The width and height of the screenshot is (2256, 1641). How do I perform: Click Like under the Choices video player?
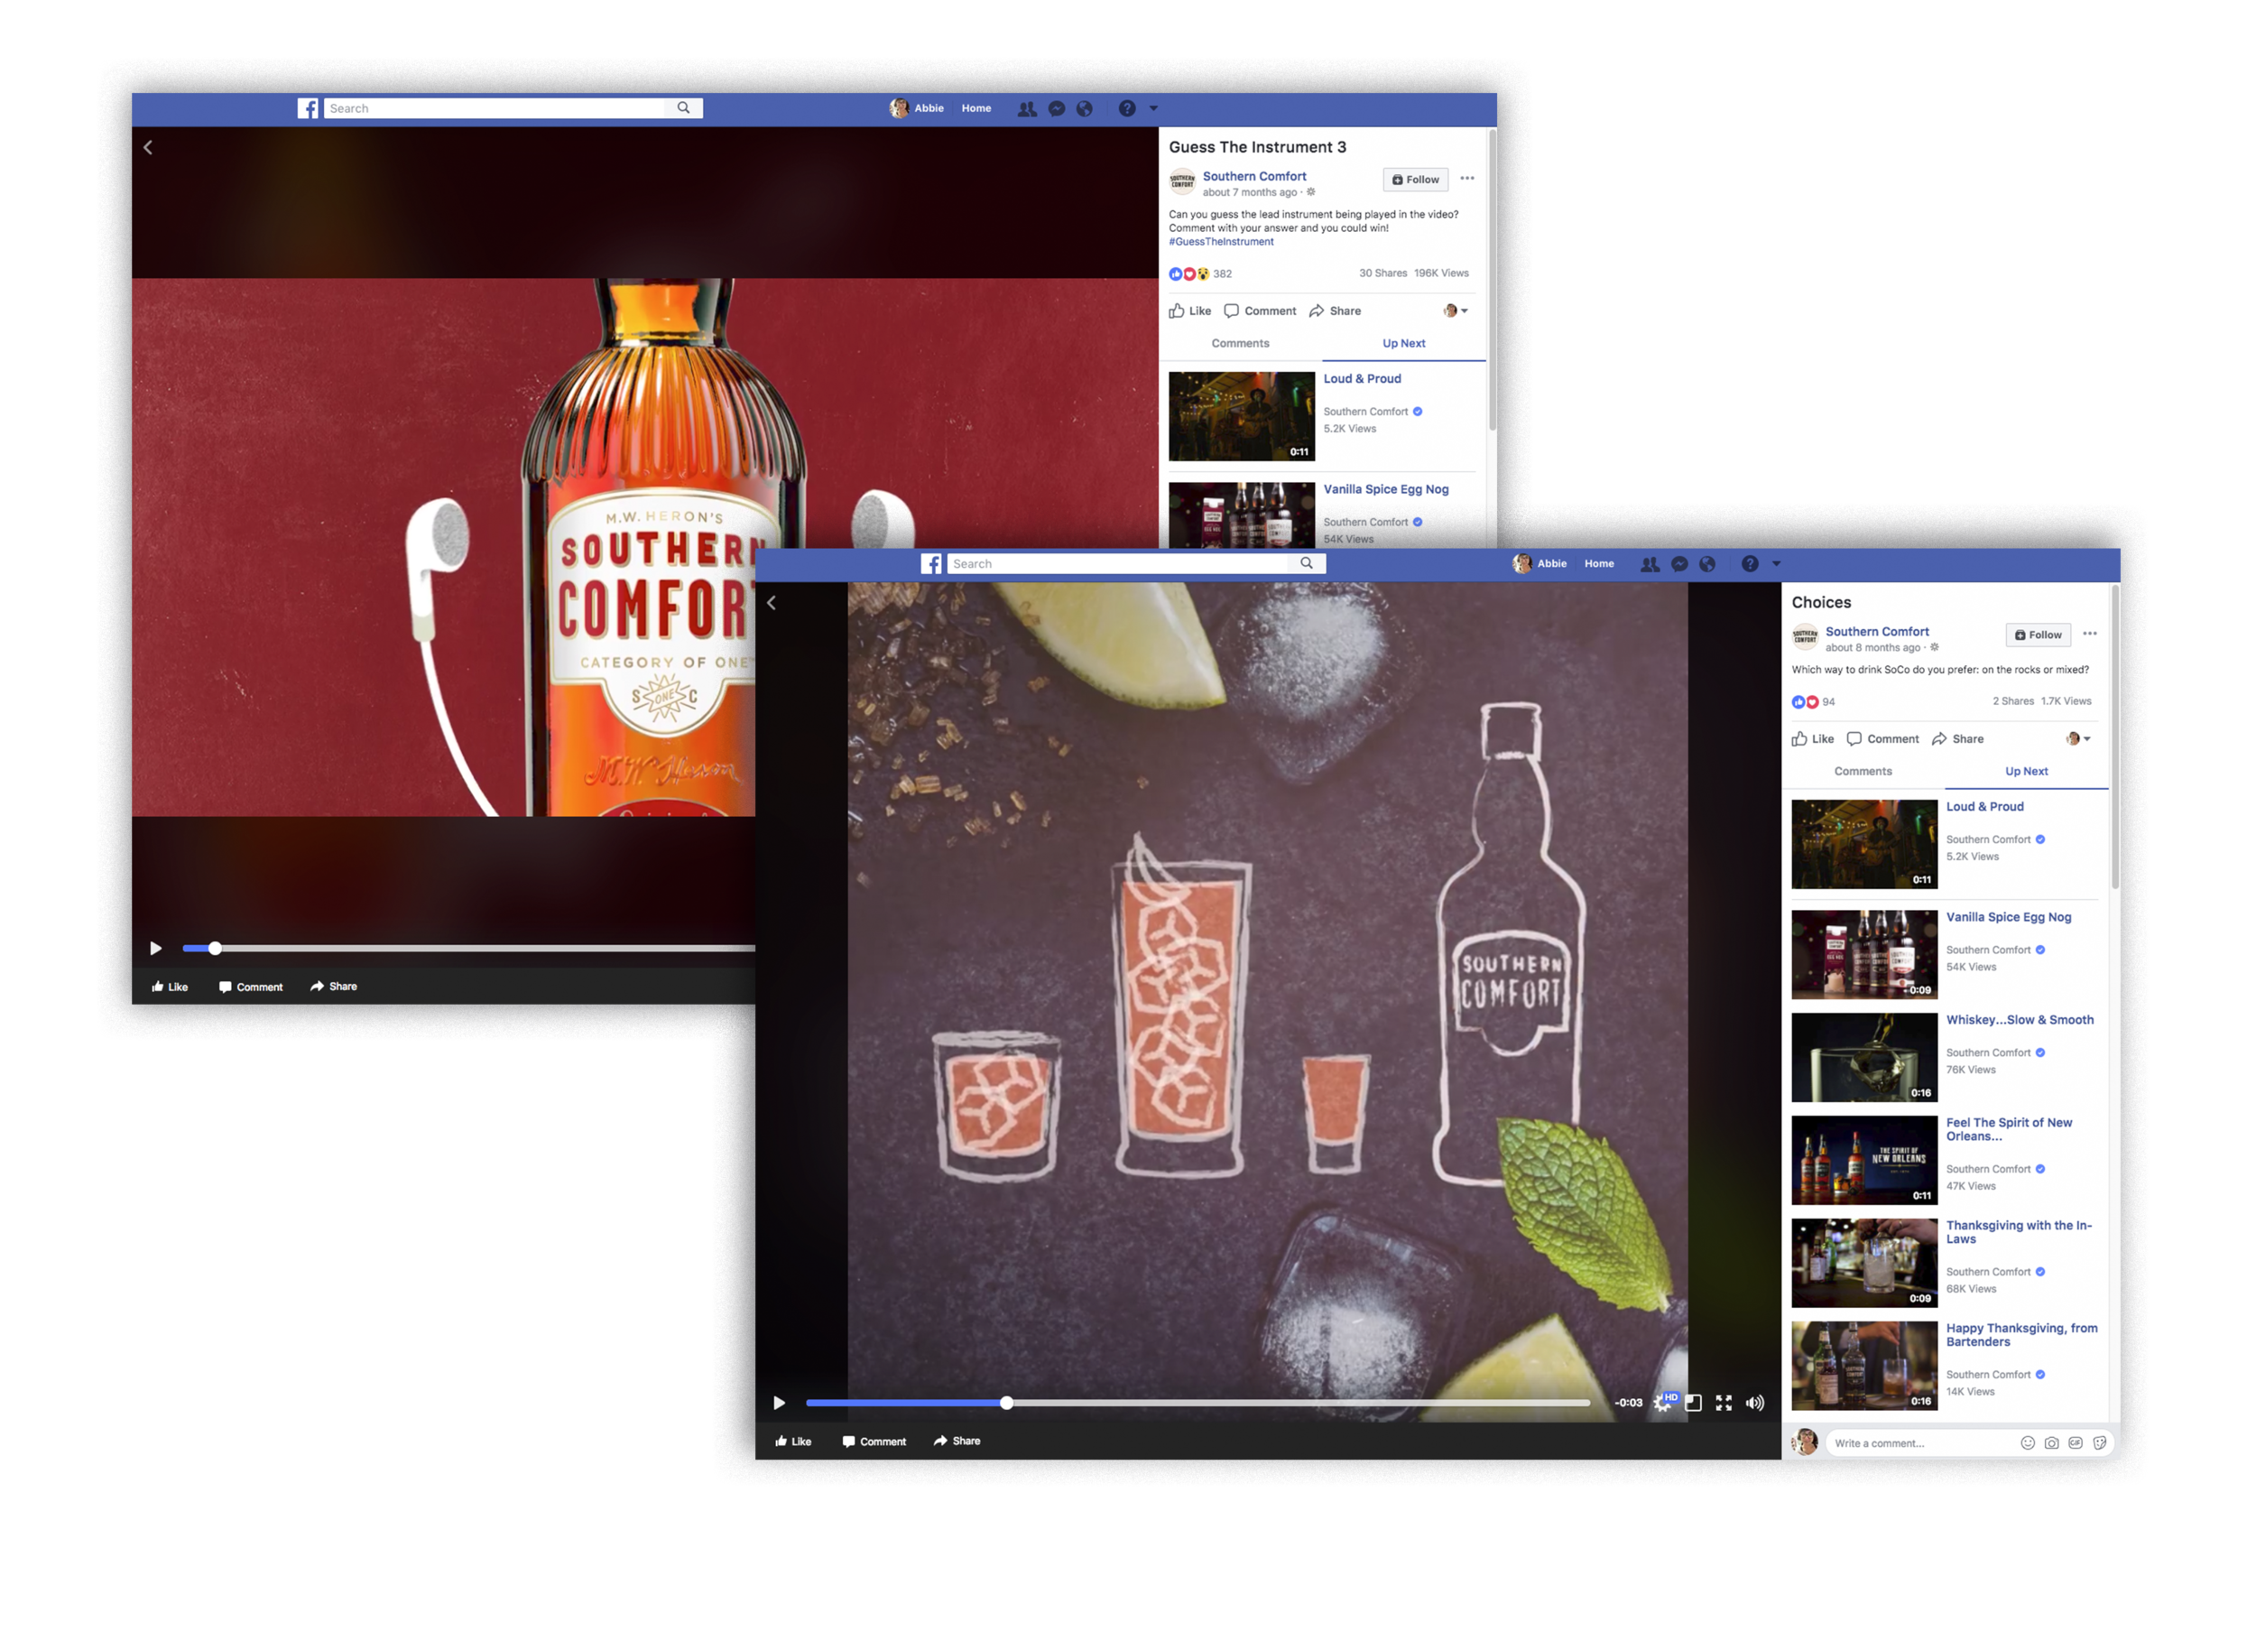point(794,1441)
